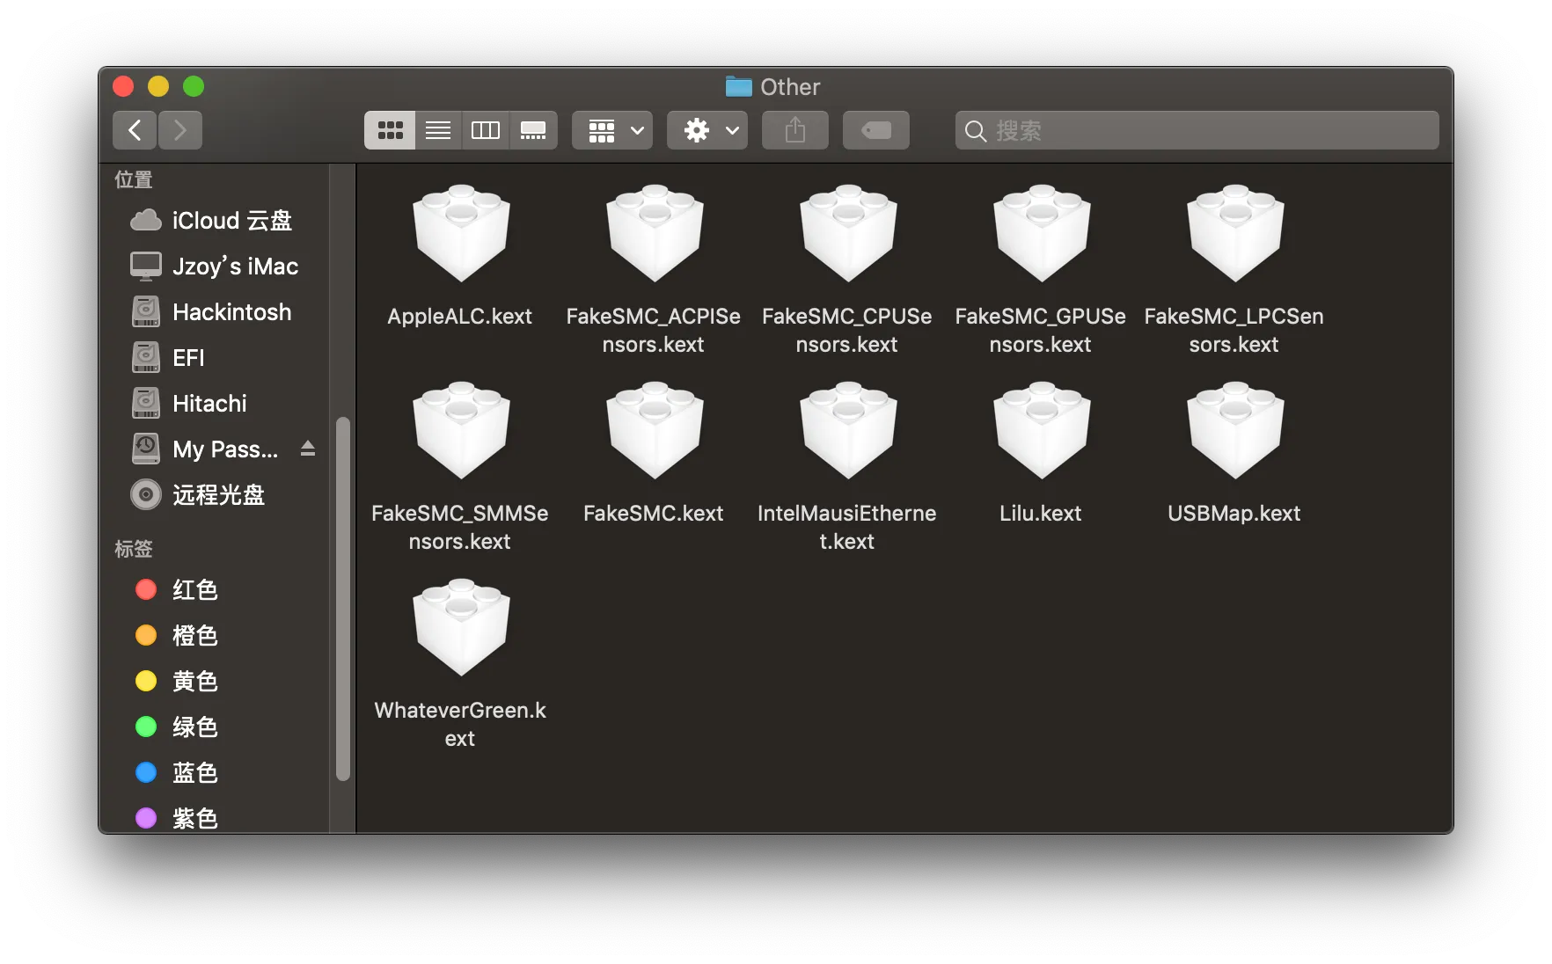Select the Lilu.kext kernel extension icon
The width and height of the screenshot is (1552, 964).
coord(1041,431)
